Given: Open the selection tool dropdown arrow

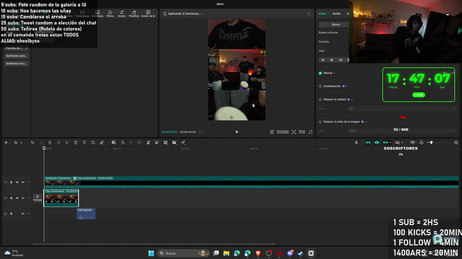Looking at the screenshot, I should [21, 143].
